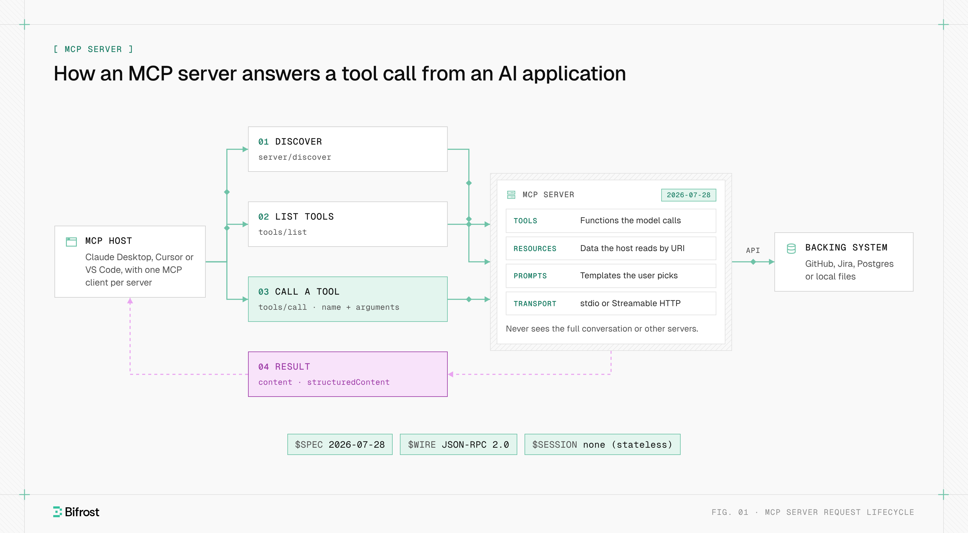Click the 2026-07-28 version badge

click(x=688, y=195)
